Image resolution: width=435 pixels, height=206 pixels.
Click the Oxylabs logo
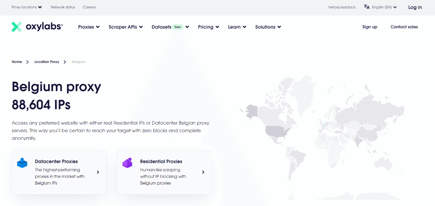pos(37,27)
